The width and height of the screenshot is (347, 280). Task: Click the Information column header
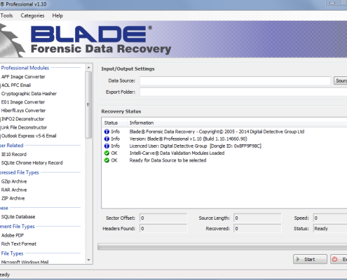tap(142, 122)
